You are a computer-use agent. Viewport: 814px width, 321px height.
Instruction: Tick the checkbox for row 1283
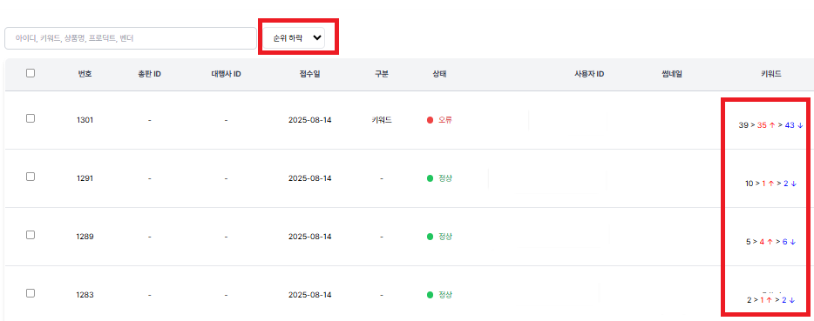[x=31, y=293]
